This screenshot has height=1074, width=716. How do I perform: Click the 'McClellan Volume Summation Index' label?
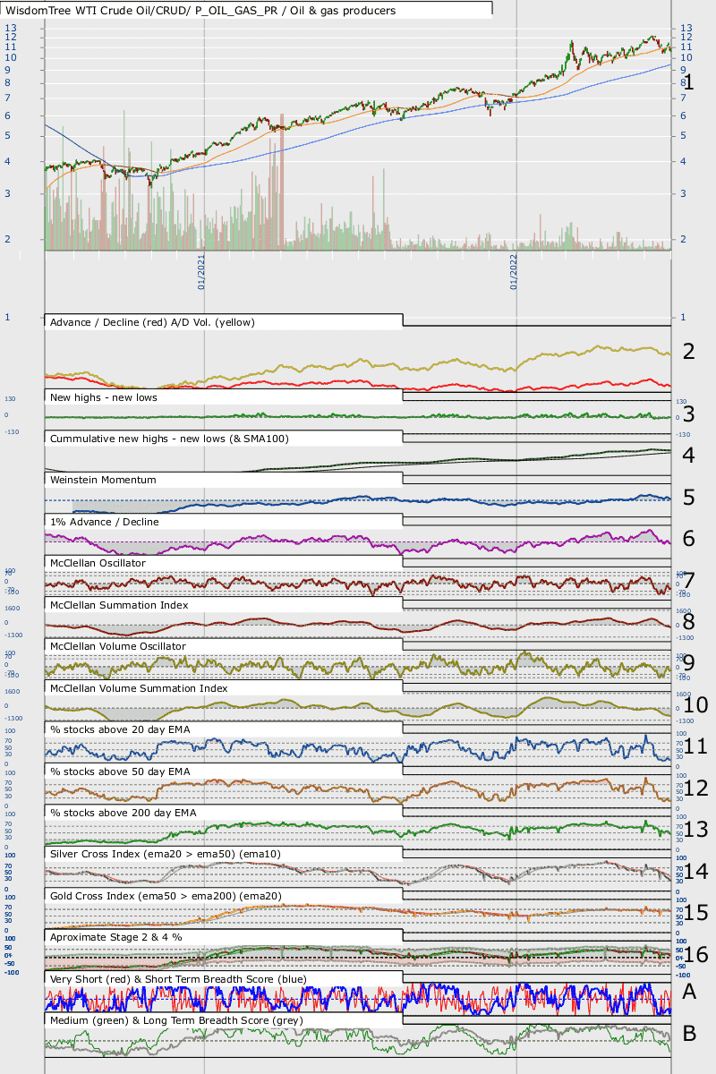[x=141, y=688]
